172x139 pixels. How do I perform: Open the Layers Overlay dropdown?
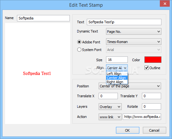(110, 107)
